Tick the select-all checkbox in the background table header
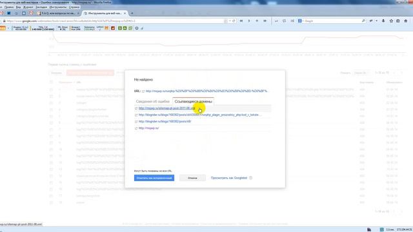 (x=51, y=82)
